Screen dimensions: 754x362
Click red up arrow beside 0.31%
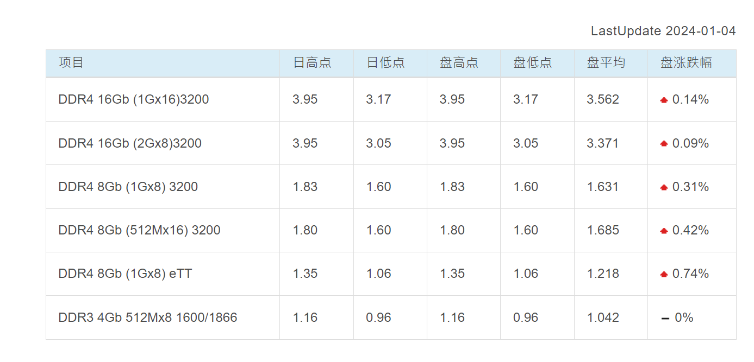664,187
